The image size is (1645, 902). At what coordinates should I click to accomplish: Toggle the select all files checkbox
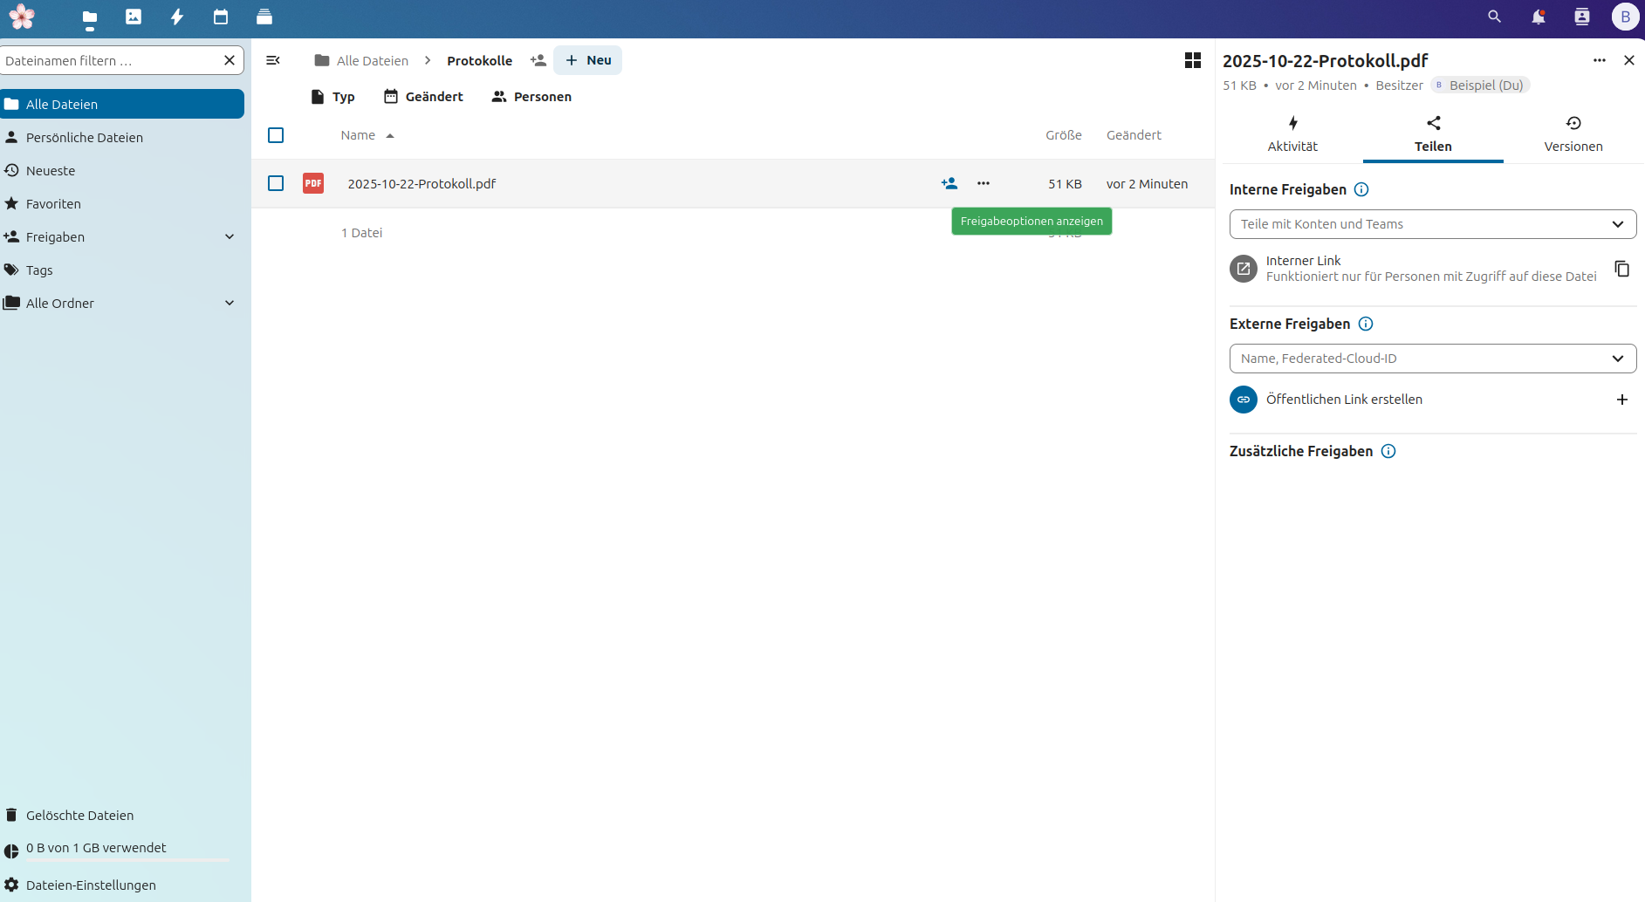(276, 135)
